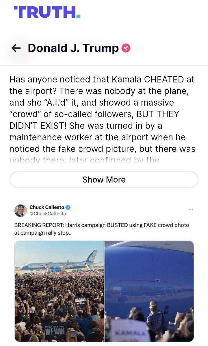The width and height of the screenshot is (208, 346).
Task: Click the red verified badge by Trump's name
Action: click(x=126, y=48)
